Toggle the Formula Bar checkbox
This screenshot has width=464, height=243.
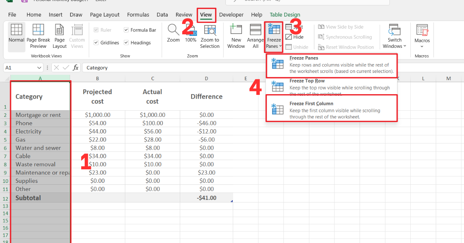126,30
